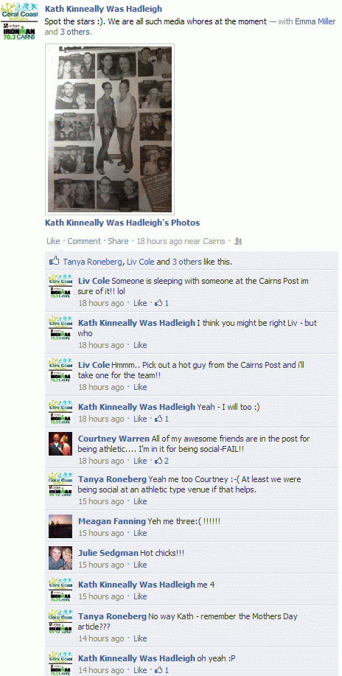Open Kath Kinneally Was Hadleigh's Photos album link
342x676 pixels.
pyautogui.click(x=122, y=223)
